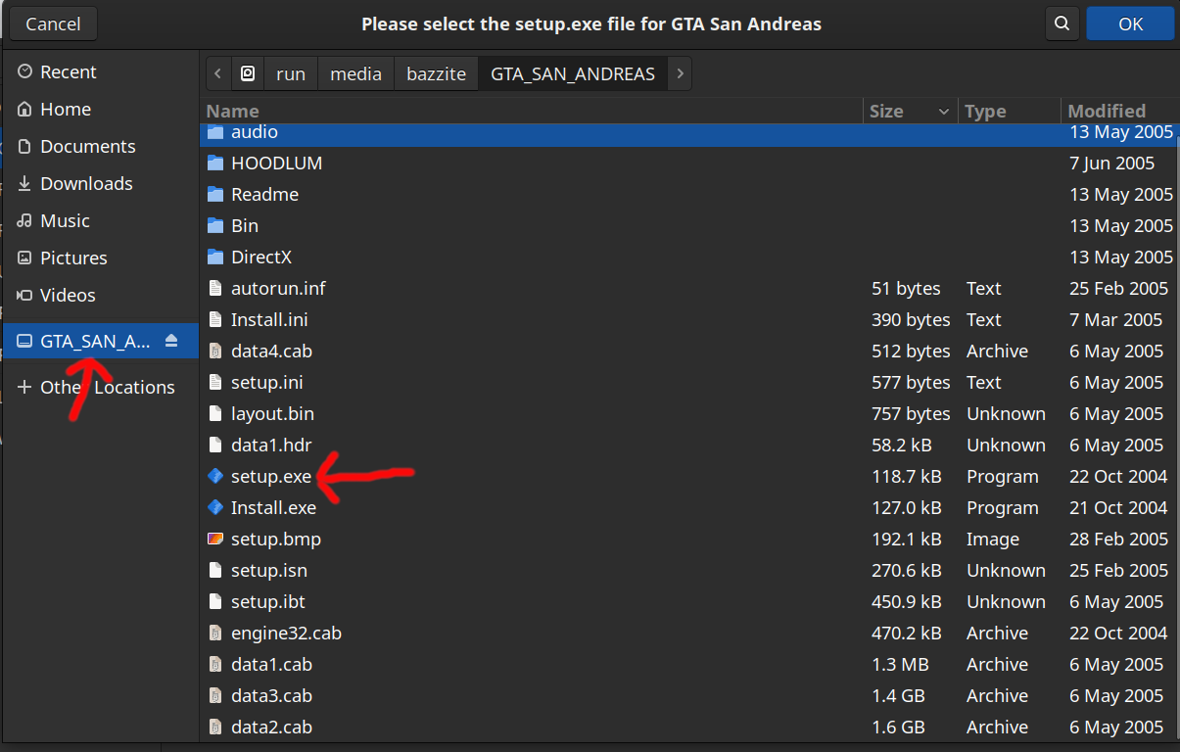The image size is (1180, 752).
Task: Open Recent in the sidebar
Action: (100, 71)
